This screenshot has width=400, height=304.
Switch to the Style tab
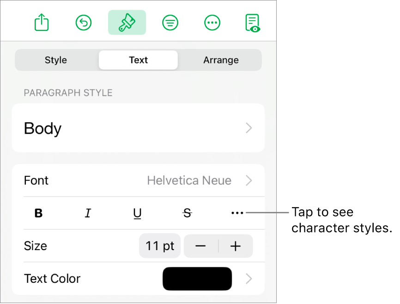point(56,60)
